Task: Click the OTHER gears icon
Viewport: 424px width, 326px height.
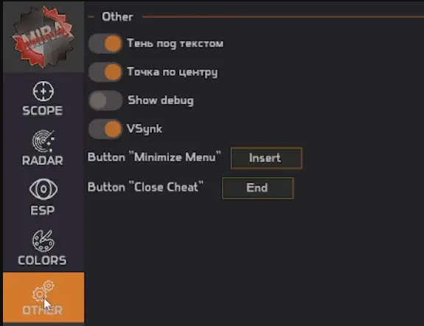Action: [x=44, y=291]
